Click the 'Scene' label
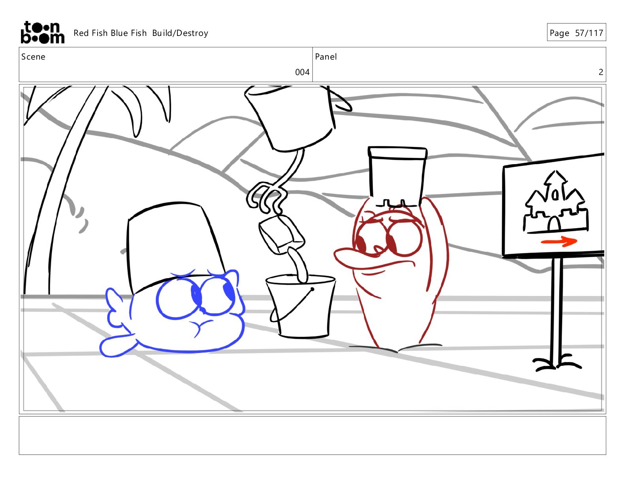Image resolution: width=626 pixels, height=483 pixels. coord(33,57)
